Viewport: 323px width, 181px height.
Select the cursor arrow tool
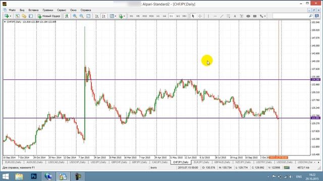pos(193,16)
